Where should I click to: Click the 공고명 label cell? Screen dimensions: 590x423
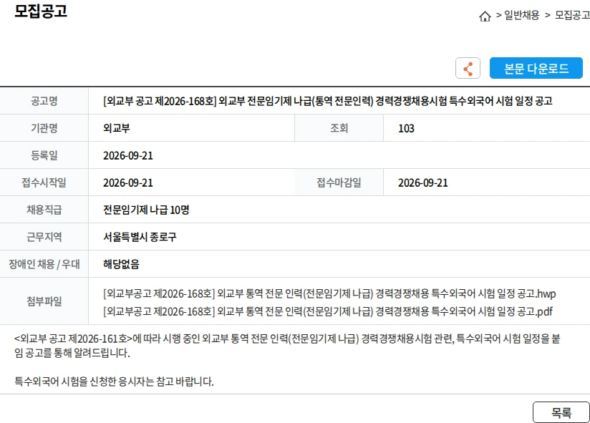44,101
